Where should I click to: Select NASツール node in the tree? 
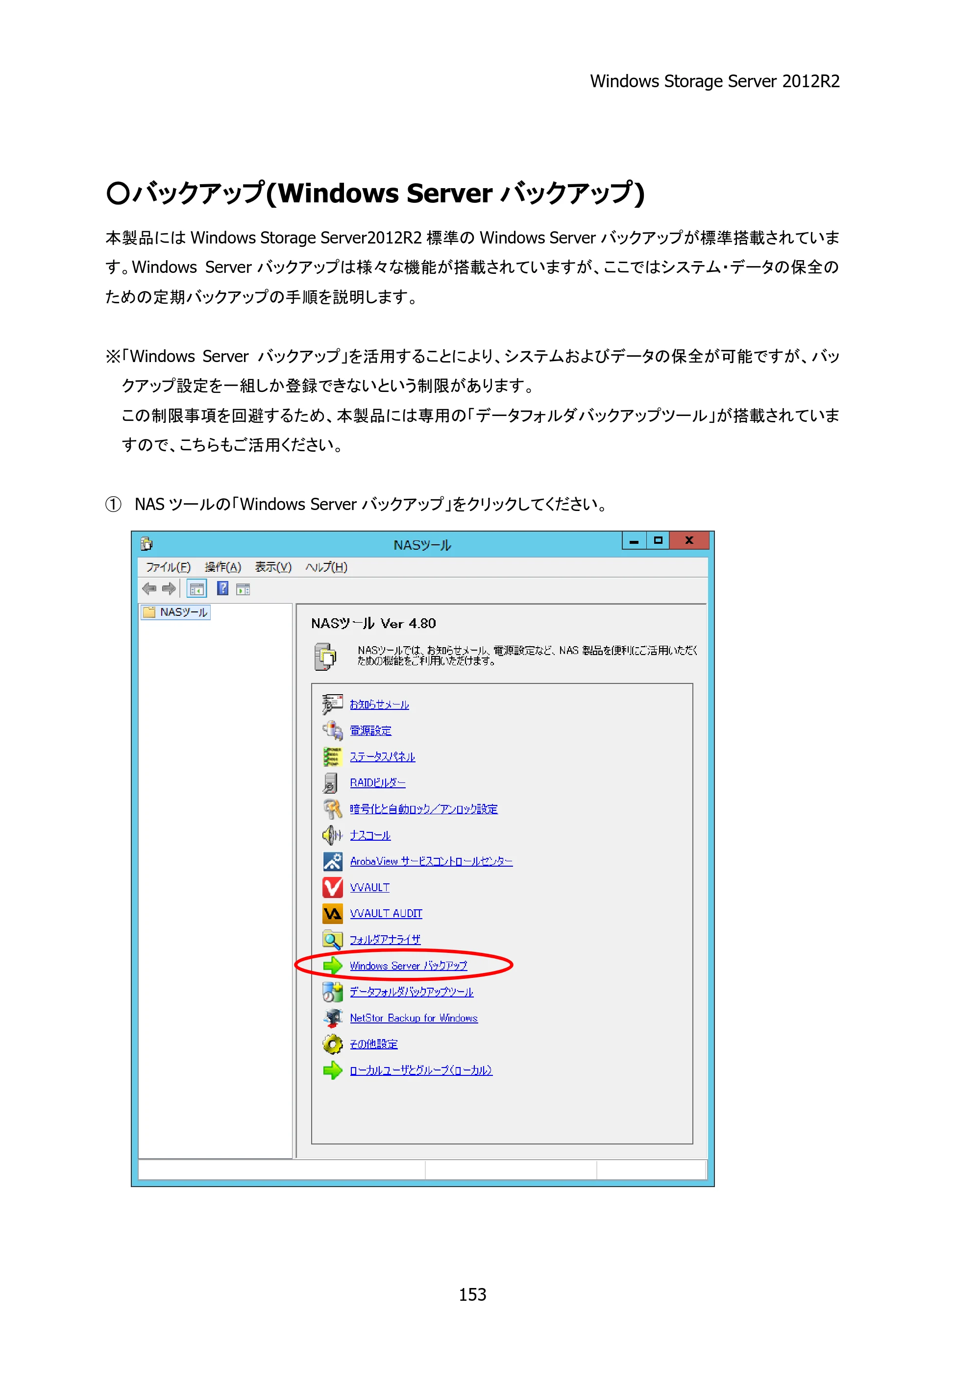pyautogui.click(x=175, y=612)
